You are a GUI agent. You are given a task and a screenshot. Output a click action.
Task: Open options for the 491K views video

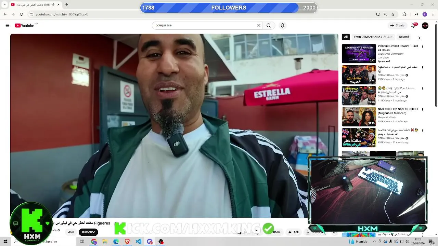point(423,130)
